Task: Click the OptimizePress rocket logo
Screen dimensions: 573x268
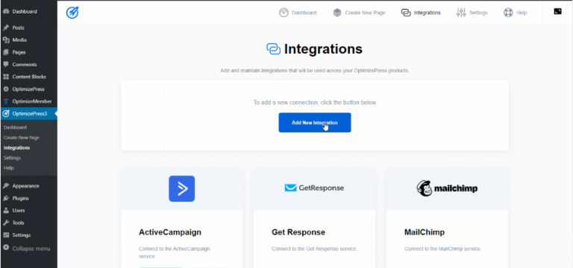Action: point(72,13)
